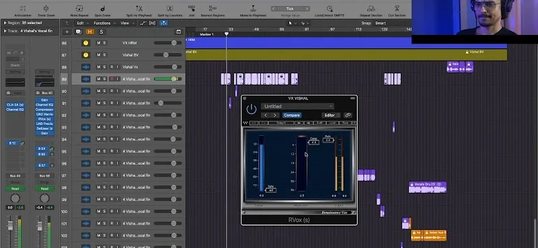
Task: Click the add track plus button
Action: click(x=67, y=32)
